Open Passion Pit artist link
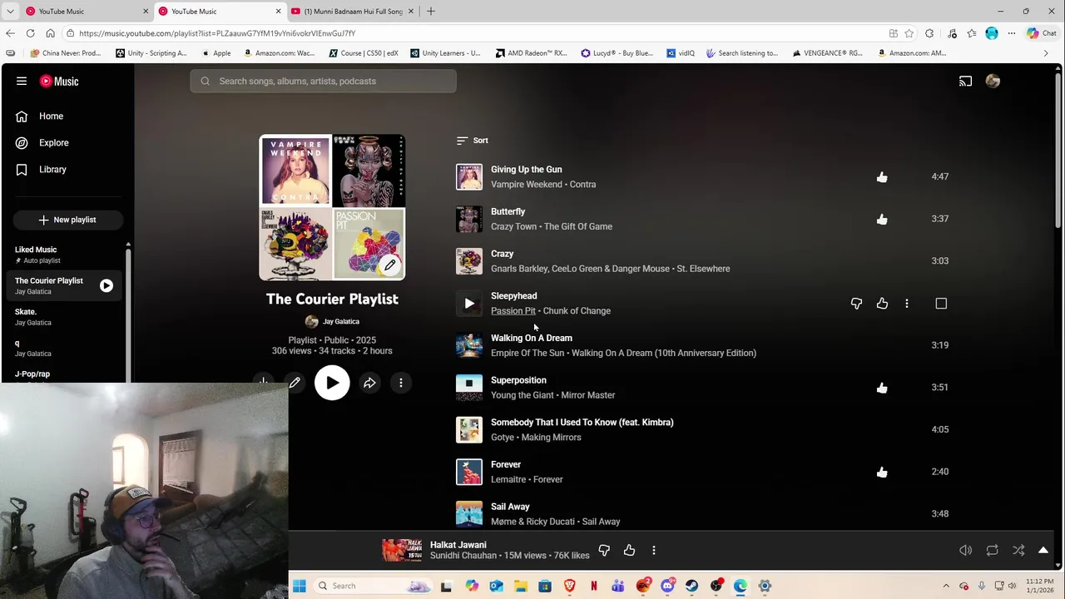Screen dimensions: 1065x599 (513, 311)
